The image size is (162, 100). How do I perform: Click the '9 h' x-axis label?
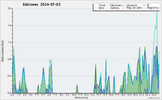pos(67,95)
